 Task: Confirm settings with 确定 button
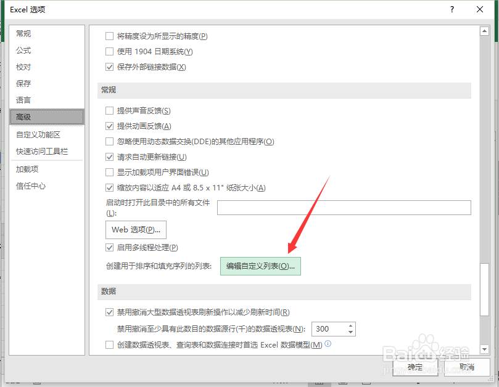(416, 367)
